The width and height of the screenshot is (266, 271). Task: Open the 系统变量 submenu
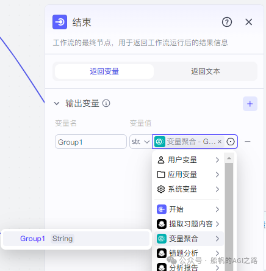[x=189, y=189]
